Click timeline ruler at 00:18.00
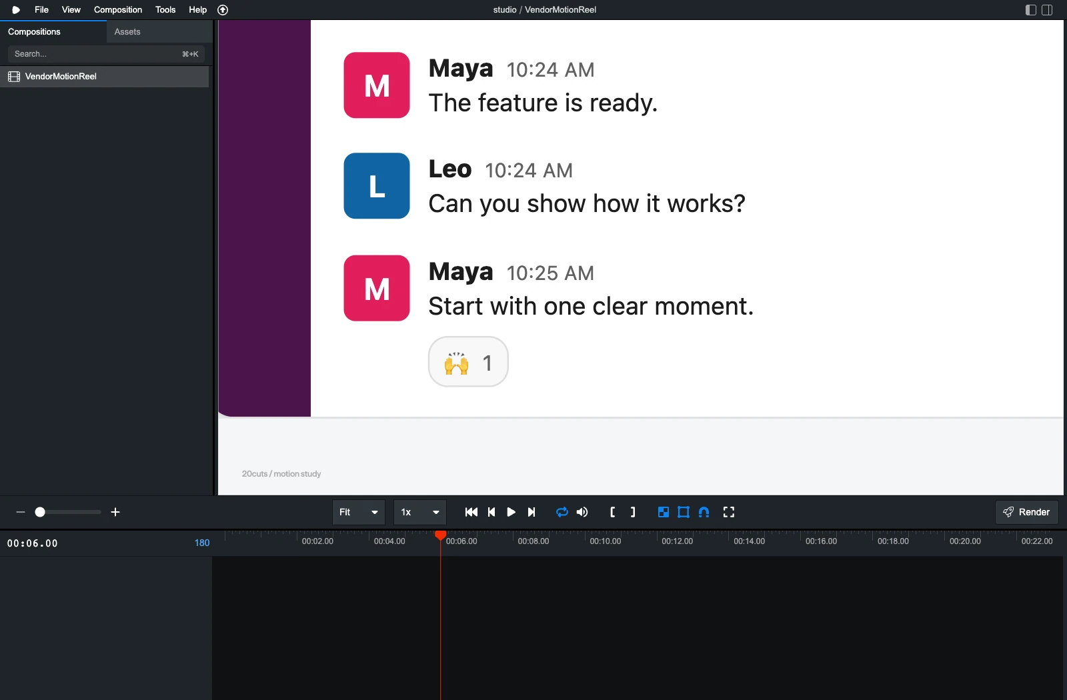This screenshot has width=1067, height=700. (x=893, y=541)
